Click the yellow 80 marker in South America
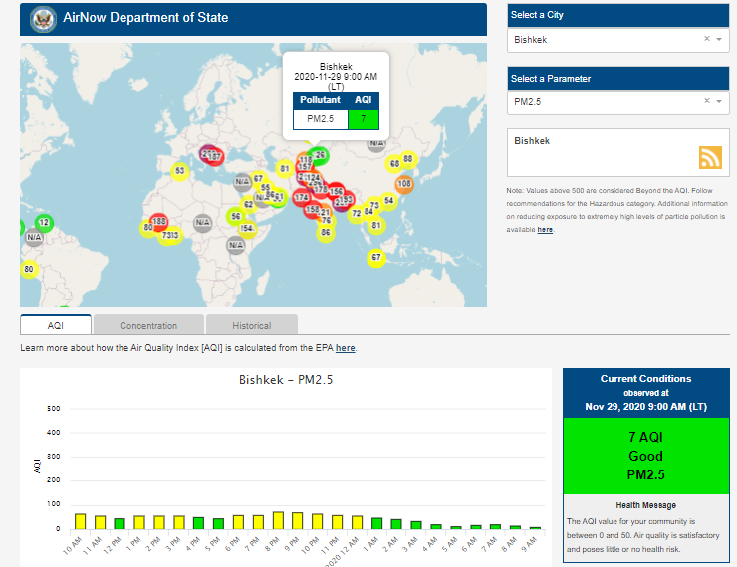Screen dimensions: 737x567 (x=29, y=269)
